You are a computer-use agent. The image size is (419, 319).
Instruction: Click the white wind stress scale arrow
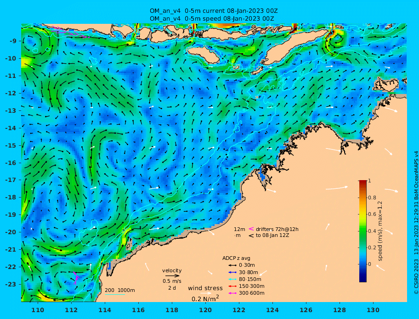[206, 293]
